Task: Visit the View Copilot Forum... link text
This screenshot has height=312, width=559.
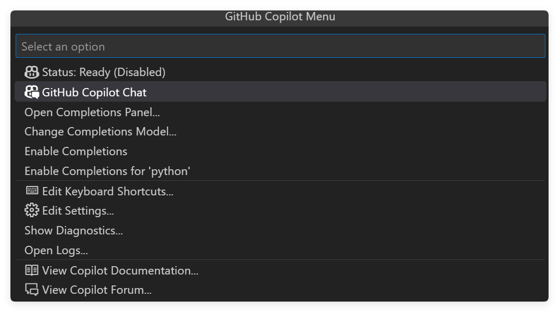Action: pos(96,290)
